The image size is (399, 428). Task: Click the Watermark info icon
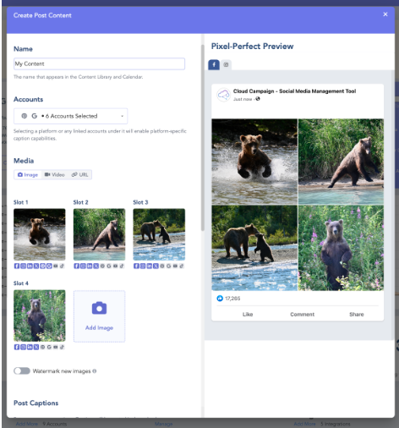(x=95, y=371)
